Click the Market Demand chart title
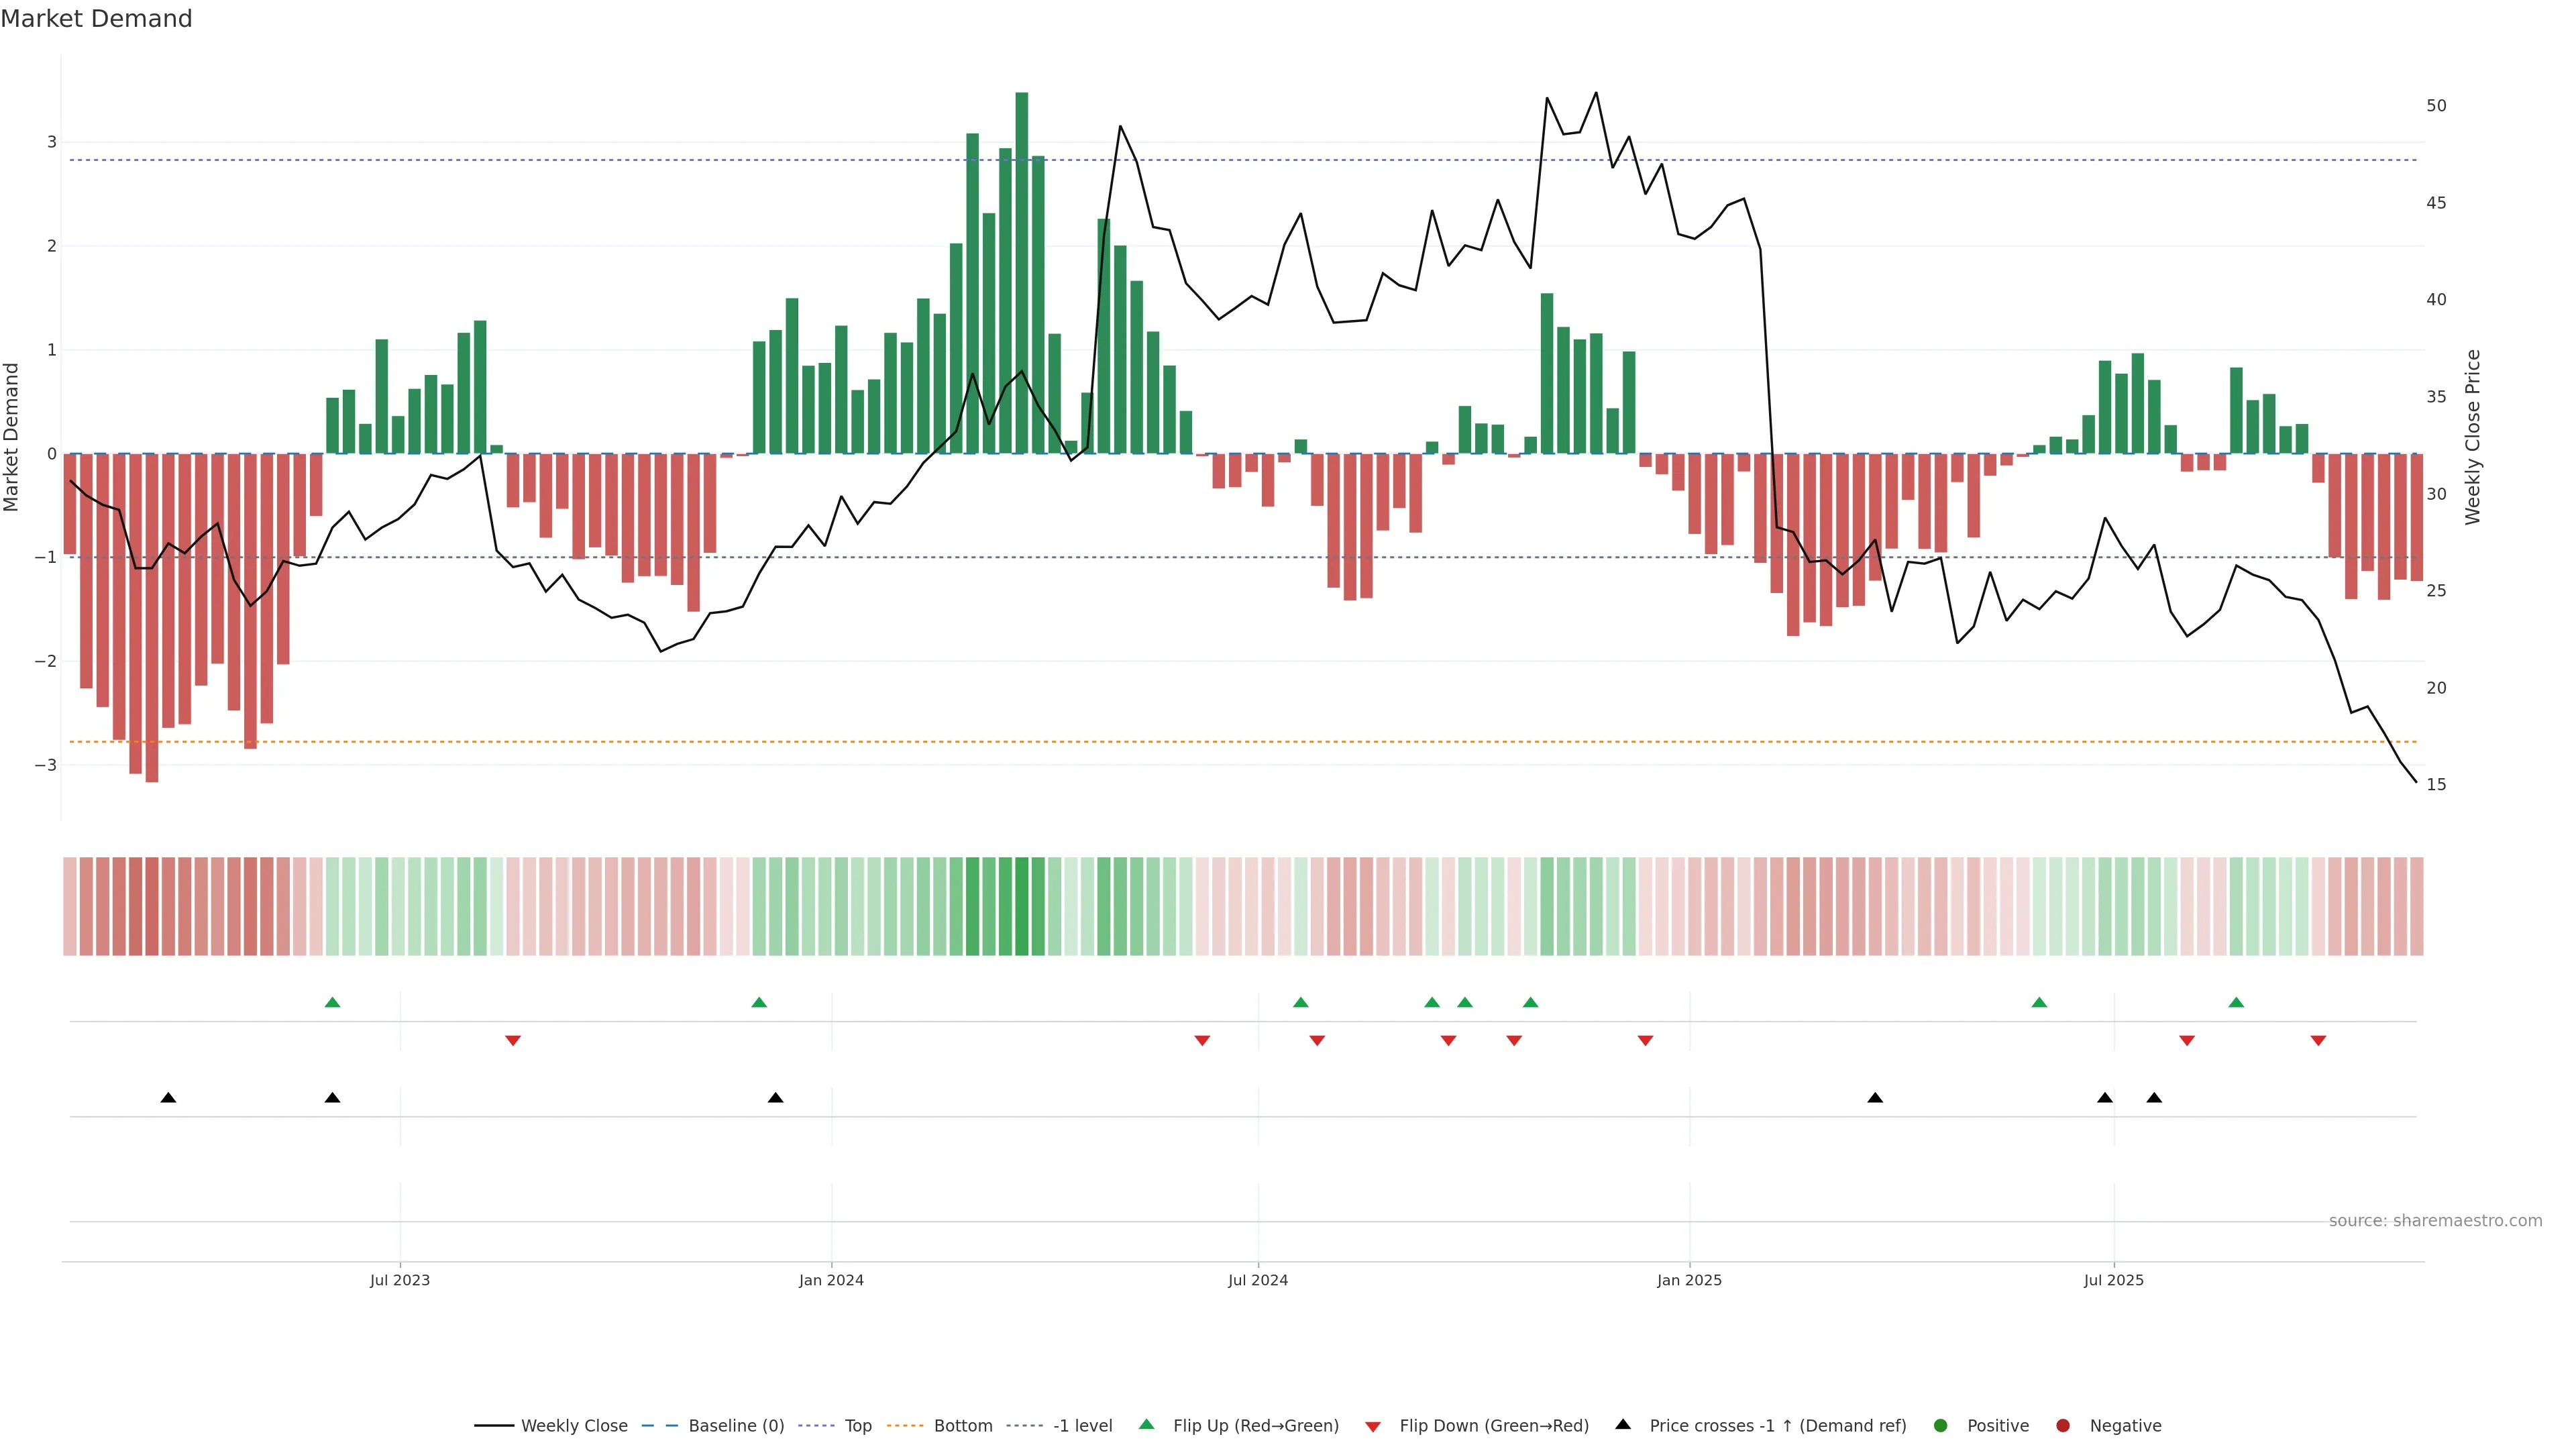 point(96,19)
